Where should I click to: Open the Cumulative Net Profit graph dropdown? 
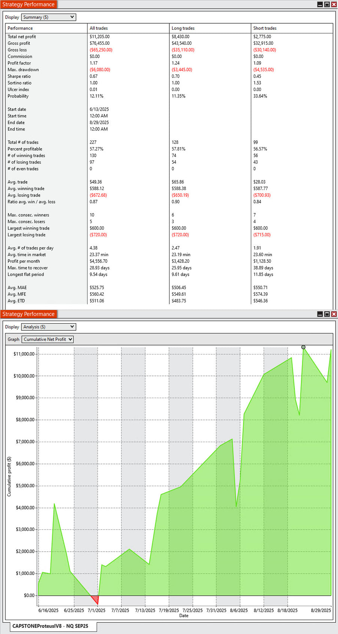47,339
